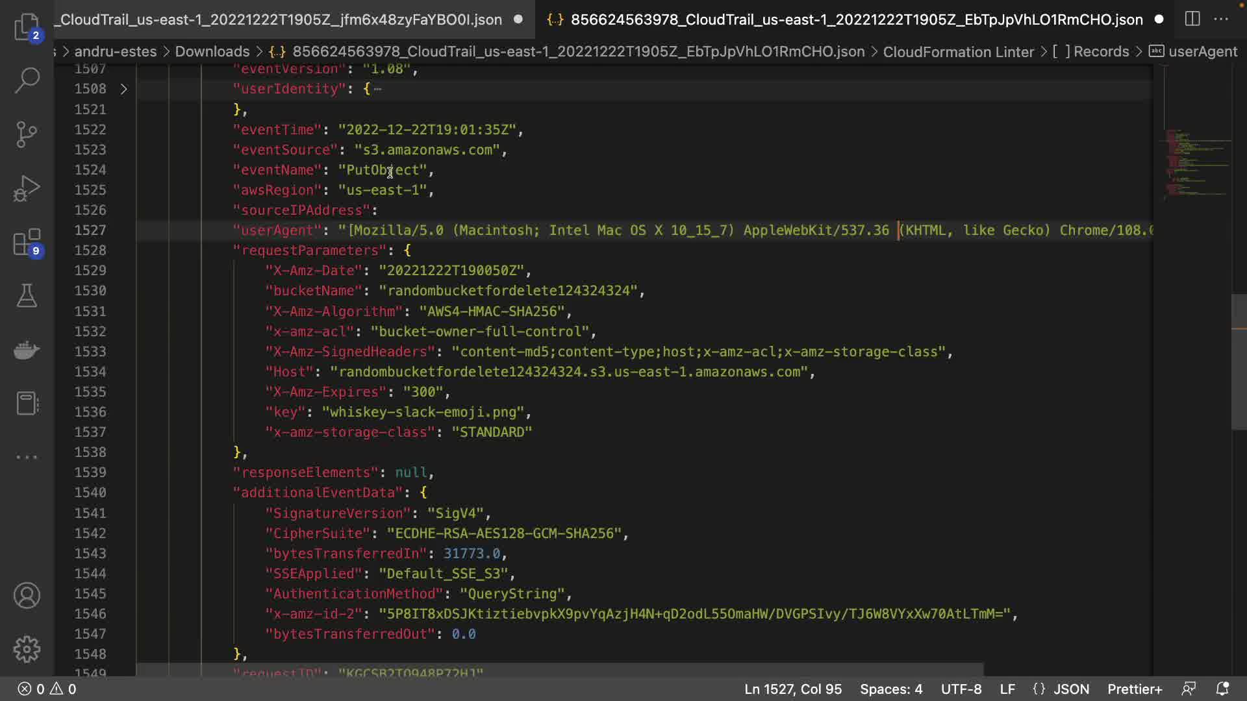Viewport: 1247px width, 701px height.
Task: Open the Search view icon
Action: [x=27, y=80]
